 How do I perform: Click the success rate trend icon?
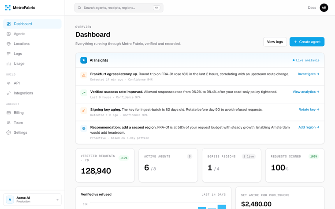tap(84, 93)
